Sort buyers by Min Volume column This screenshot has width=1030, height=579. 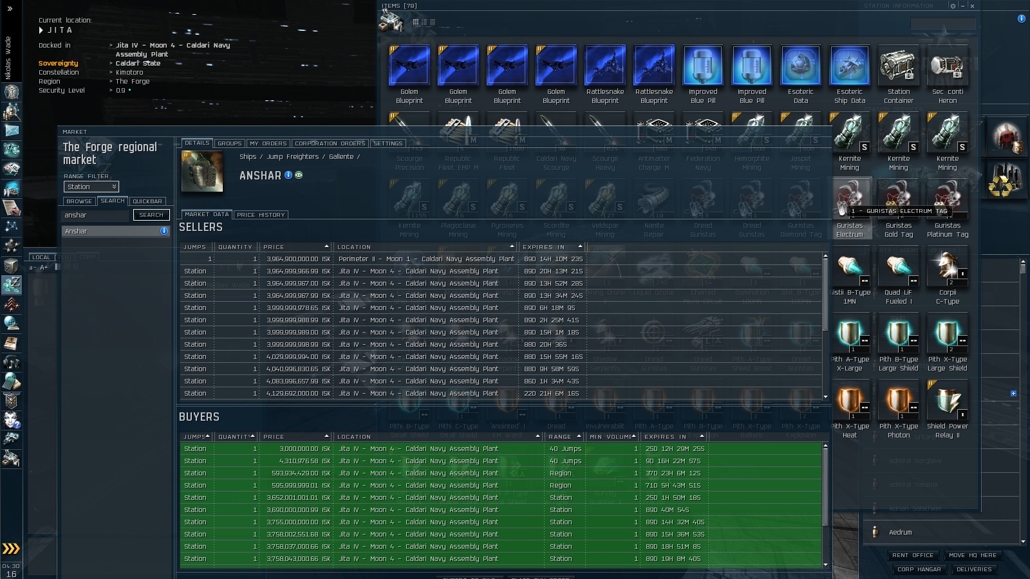click(x=613, y=437)
